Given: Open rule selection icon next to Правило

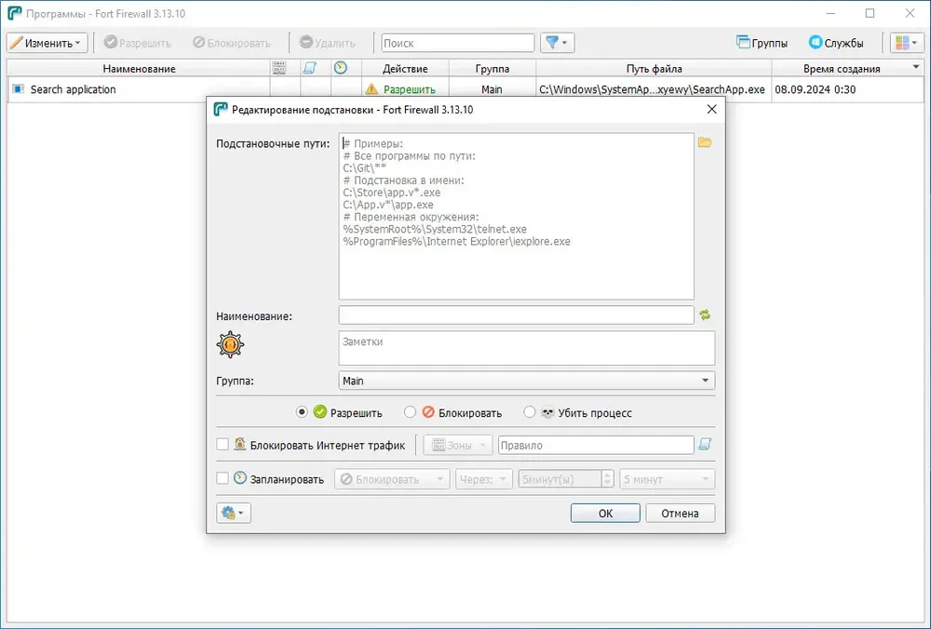Looking at the screenshot, I should click(x=705, y=445).
